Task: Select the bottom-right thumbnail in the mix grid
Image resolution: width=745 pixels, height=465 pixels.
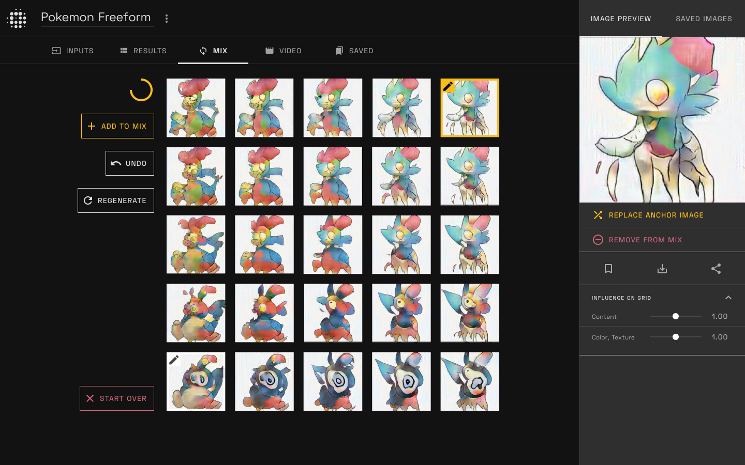Action: coord(470,382)
